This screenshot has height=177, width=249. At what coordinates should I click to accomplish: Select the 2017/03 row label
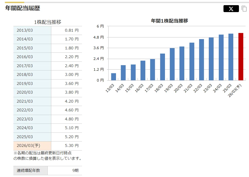(25, 66)
